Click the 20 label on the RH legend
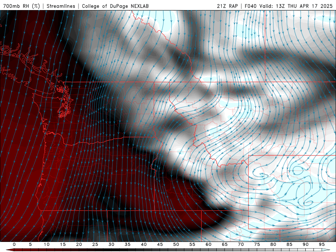Viewport: 336px width, 252px height. tap(79, 244)
